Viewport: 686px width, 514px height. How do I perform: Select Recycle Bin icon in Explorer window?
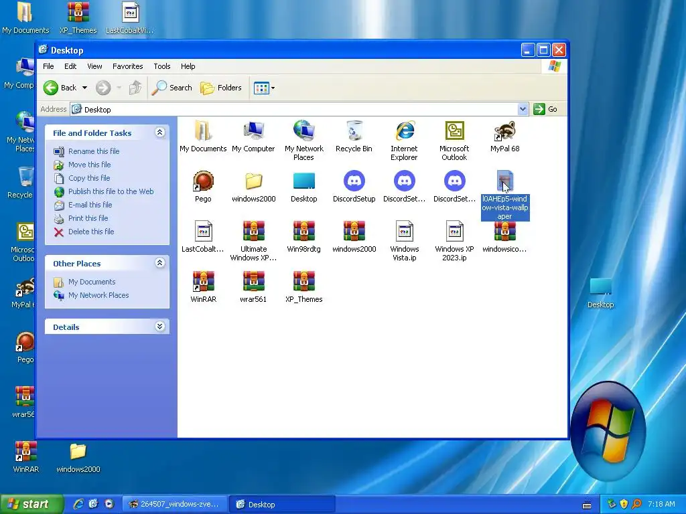point(354,131)
